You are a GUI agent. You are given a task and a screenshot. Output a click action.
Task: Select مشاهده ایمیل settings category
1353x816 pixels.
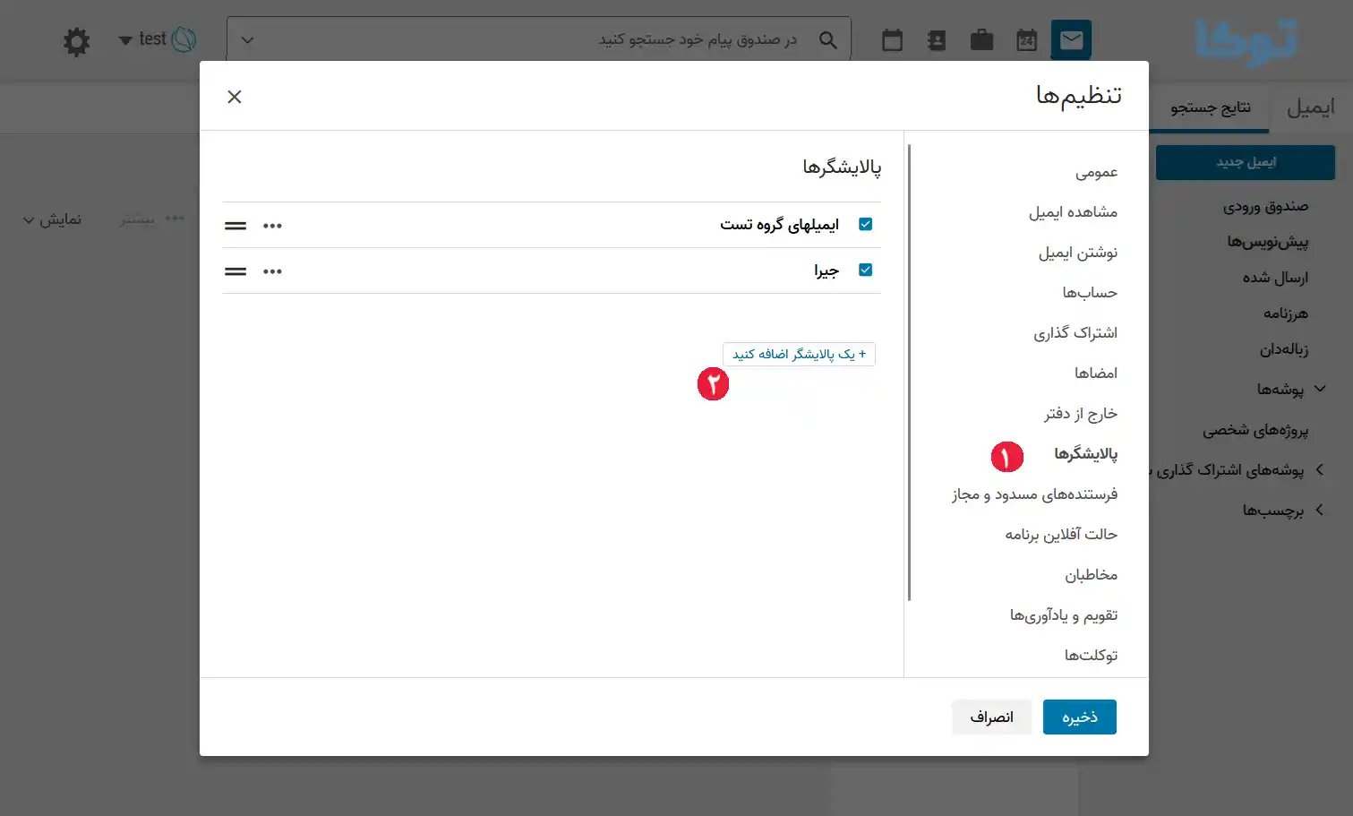coord(1073,212)
